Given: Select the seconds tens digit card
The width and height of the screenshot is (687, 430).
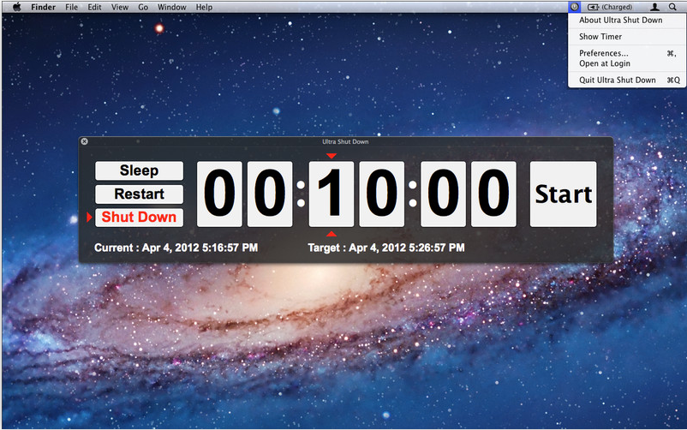Looking at the screenshot, I should tap(443, 194).
